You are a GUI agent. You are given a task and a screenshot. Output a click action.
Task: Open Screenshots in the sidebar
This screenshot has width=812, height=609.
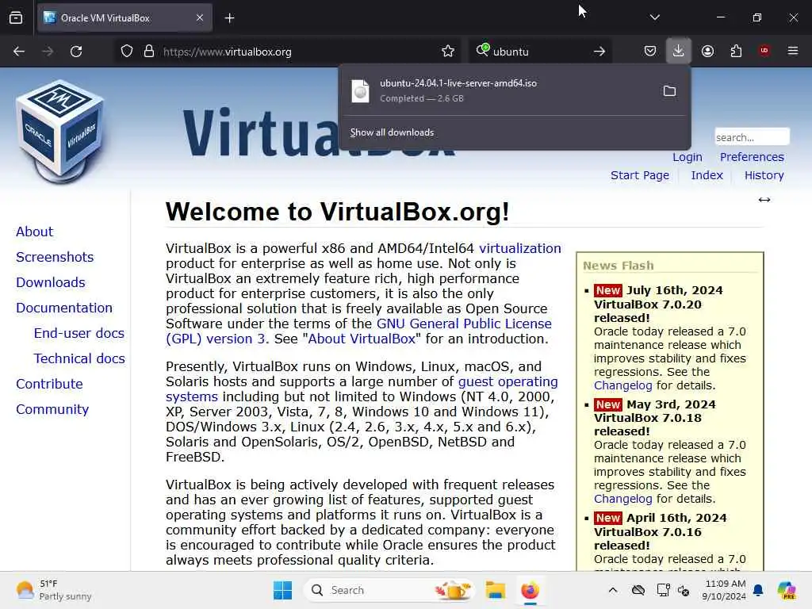(x=55, y=257)
